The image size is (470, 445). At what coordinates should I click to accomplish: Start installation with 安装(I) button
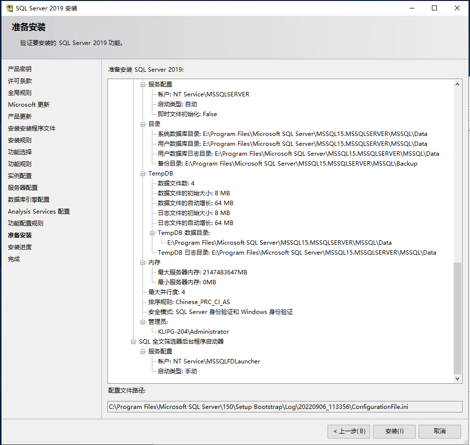[394, 431]
